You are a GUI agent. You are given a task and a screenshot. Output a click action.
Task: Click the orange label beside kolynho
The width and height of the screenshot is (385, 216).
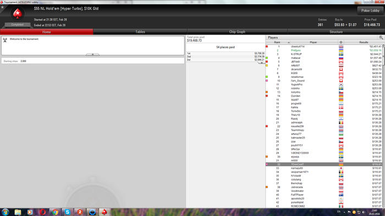pyautogui.click(x=267, y=92)
